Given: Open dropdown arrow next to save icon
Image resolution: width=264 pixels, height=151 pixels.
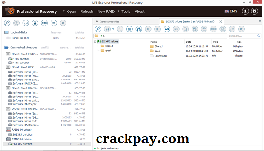Looking at the screenshot, I should pyautogui.click(x=113, y=29).
